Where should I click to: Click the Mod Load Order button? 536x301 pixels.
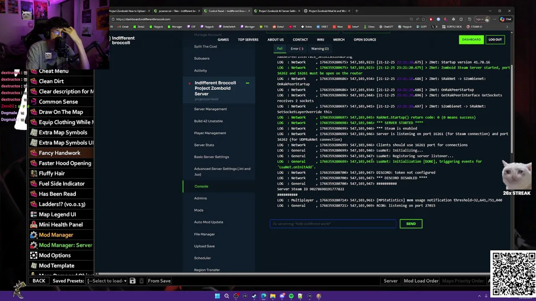pyautogui.click(x=421, y=281)
